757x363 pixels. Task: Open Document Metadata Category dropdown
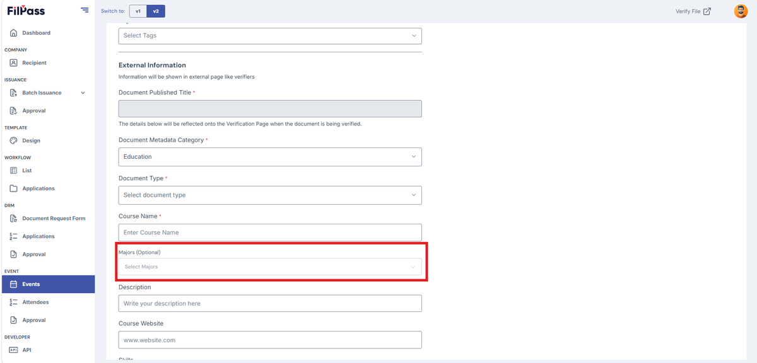pyautogui.click(x=270, y=157)
